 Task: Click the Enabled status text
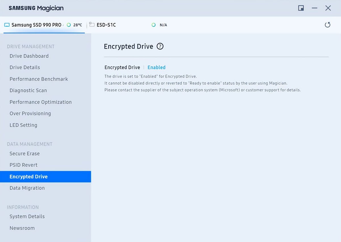click(156, 67)
